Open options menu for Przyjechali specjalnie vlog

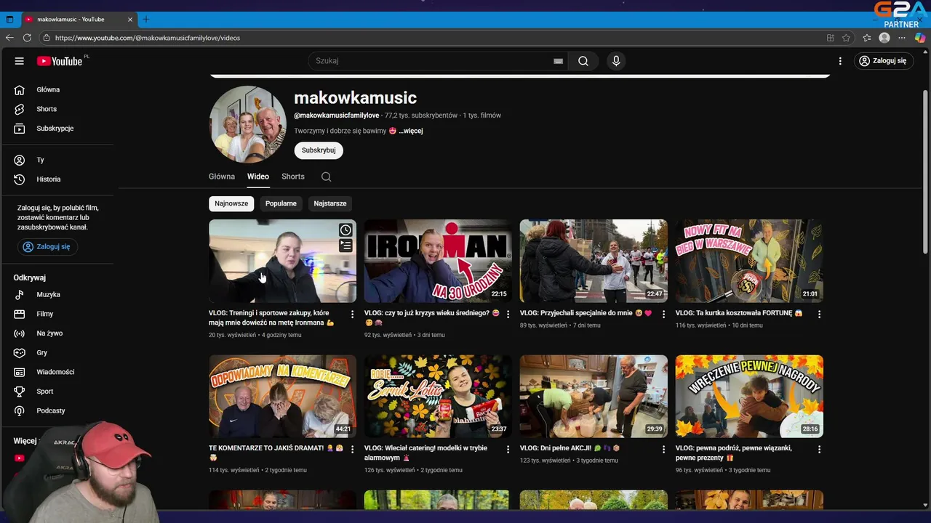[x=663, y=315]
